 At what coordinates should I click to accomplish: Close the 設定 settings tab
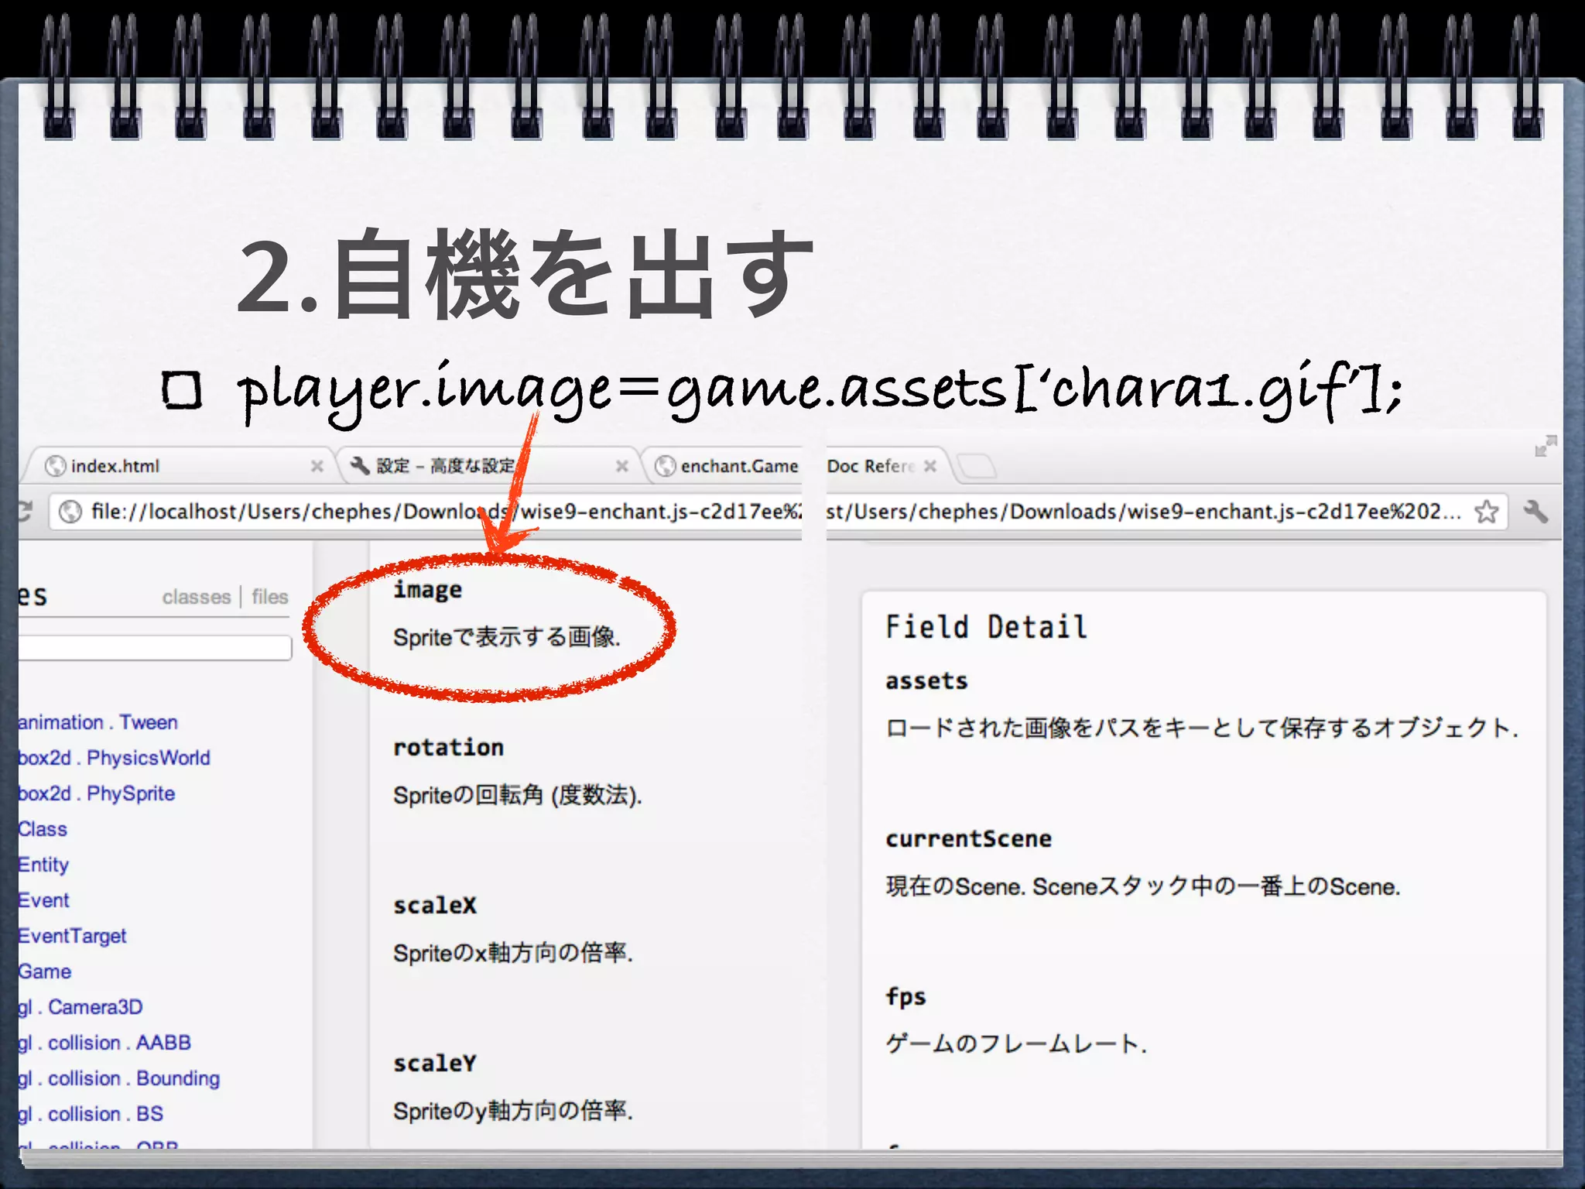click(621, 466)
